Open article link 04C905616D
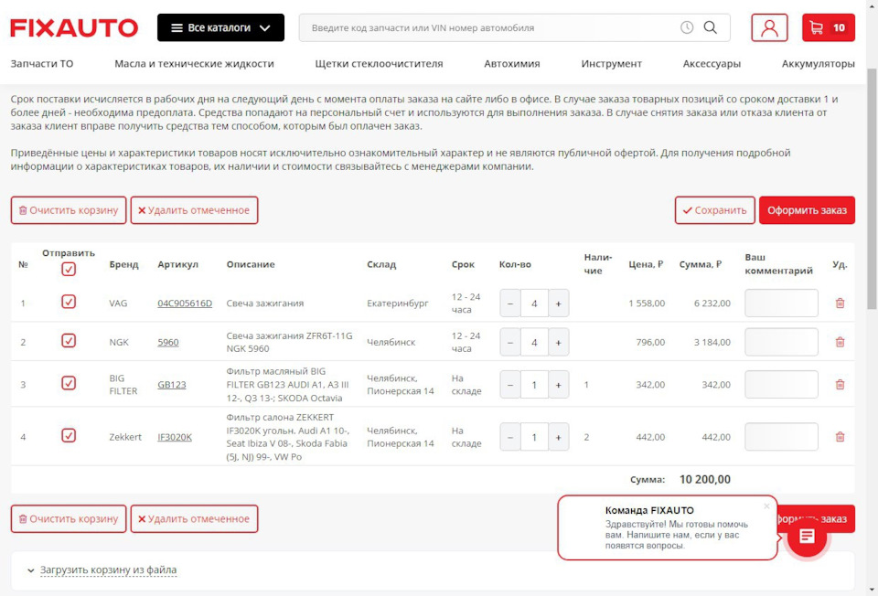Viewport: 878px width, 596px height. [x=185, y=303]
